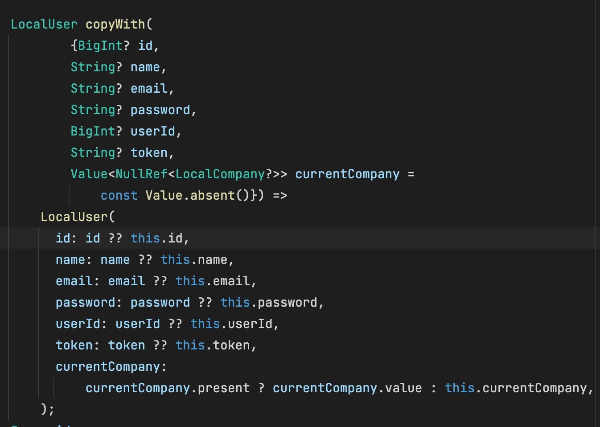The height and width of the screenshot is (427, 600).
Task: Select "id" parameter in "{BigInt? id,"
Action: [x=145, y=45]
